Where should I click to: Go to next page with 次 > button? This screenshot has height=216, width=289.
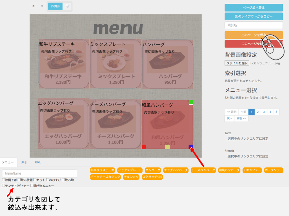pos(229,118)
